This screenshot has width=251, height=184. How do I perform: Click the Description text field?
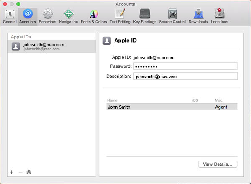click(185, 77)
